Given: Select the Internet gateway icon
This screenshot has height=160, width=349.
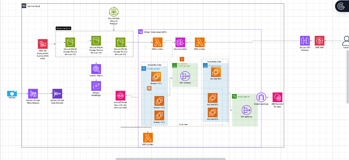Looking at the screenshot, I should point(261,97).
